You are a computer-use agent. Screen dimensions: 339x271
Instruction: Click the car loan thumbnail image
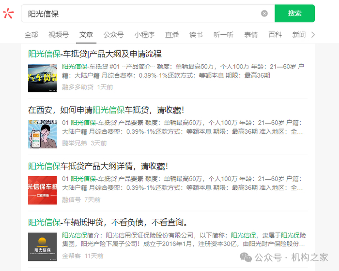click(x=43, y=78)
